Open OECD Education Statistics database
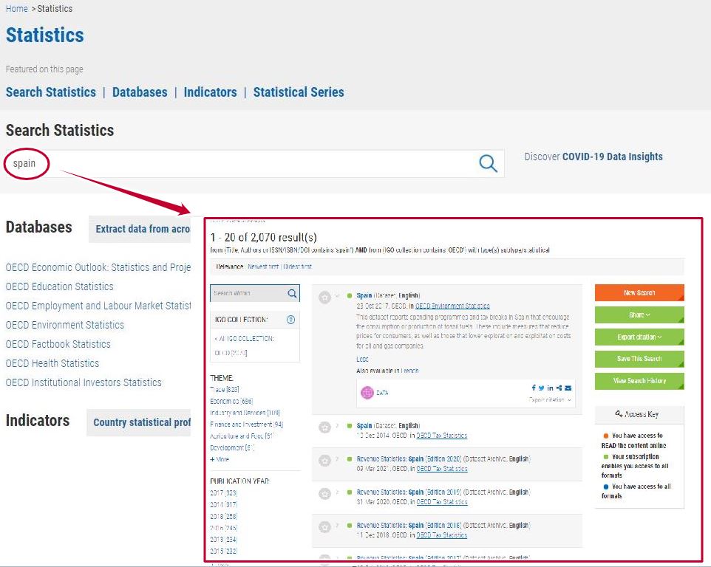Viewport: 711px width, 567px height. [x=59, y=286]
